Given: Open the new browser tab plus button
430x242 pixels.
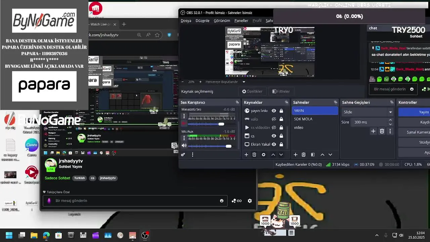Looking at the screenshot, I should tap(124, 24).
